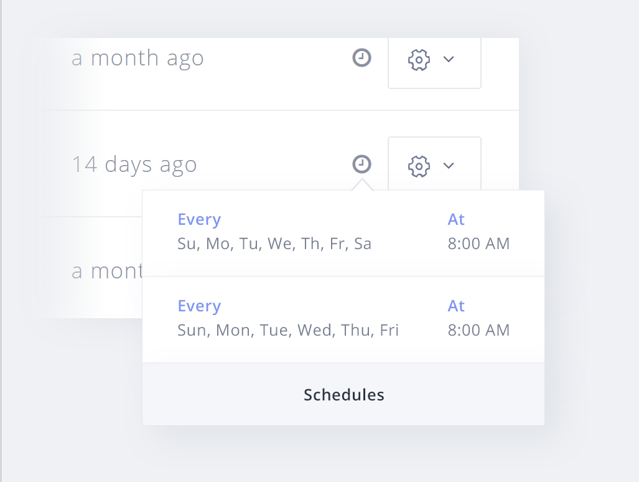The image size is (639, 482).
Task: Select the 'Sun, Mon, Tue, Wed, Thu, Fri' schedule
Action: (287, 330)
